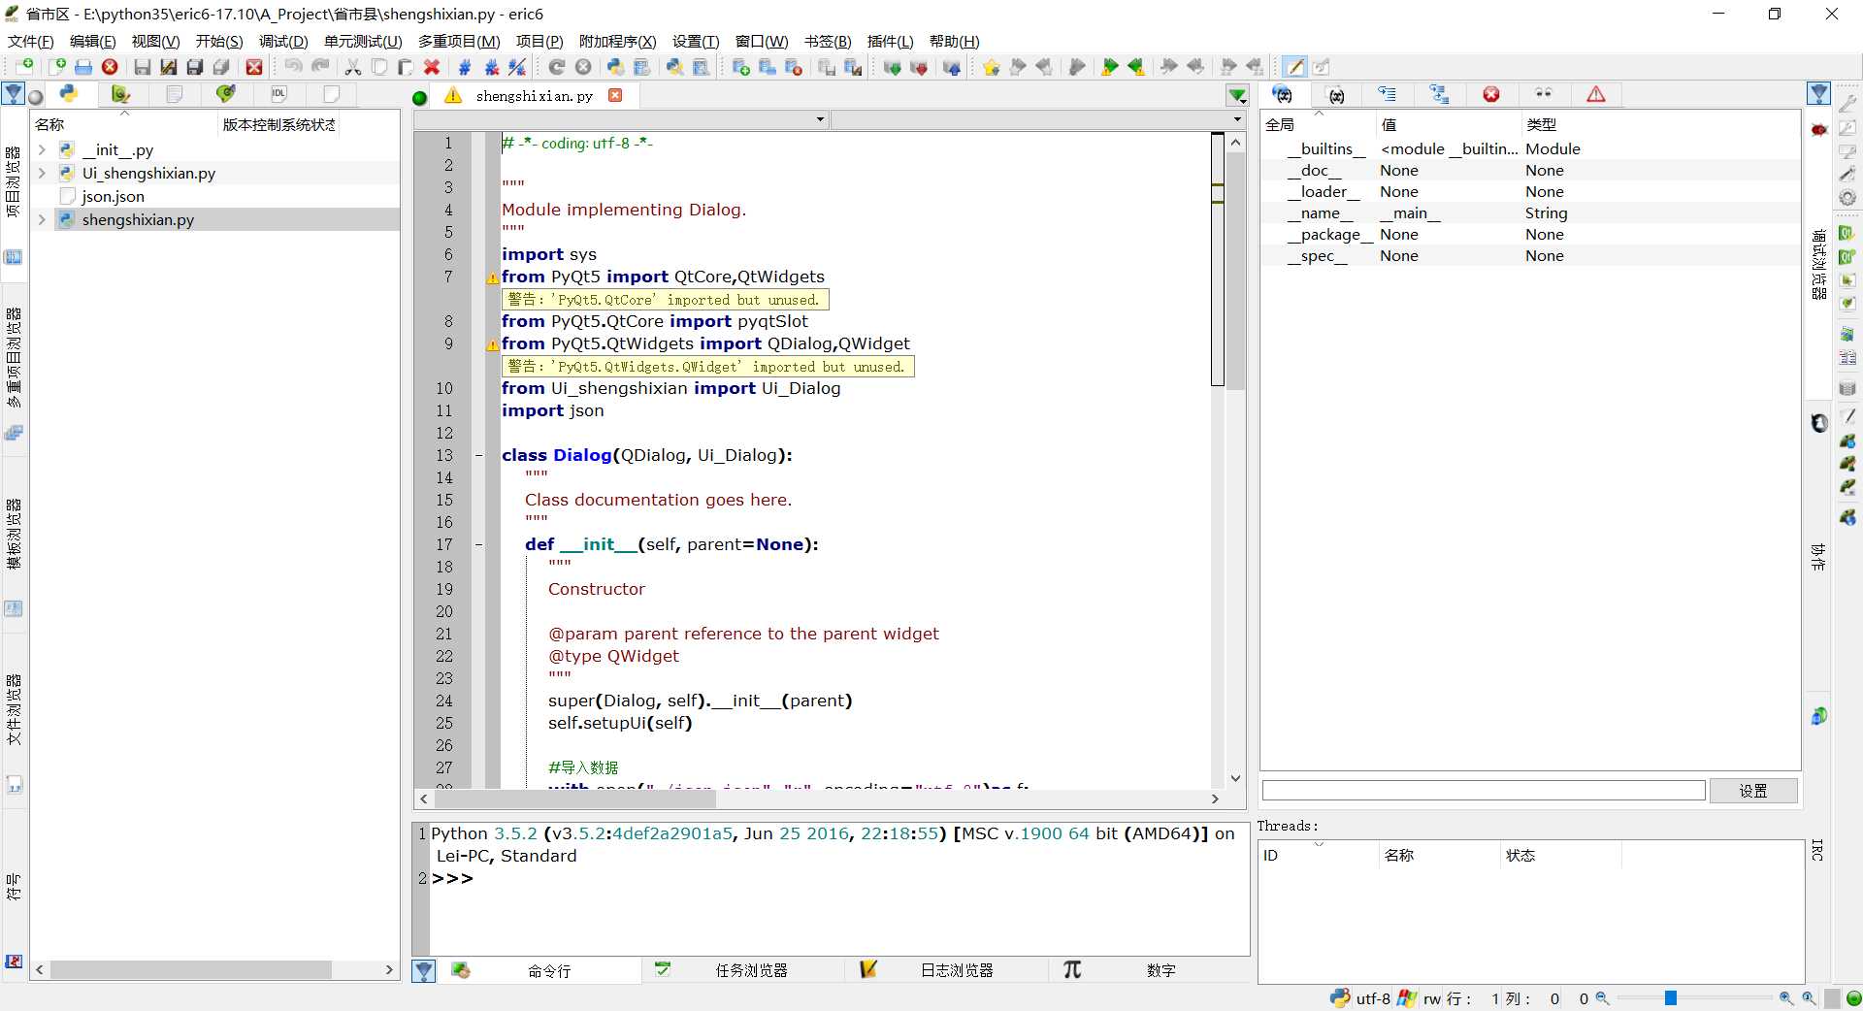The height and width of the screenshot is (1011, 1863).
Task: Open the breakpoints viewer red X tab
Action: pos(1491,94)
